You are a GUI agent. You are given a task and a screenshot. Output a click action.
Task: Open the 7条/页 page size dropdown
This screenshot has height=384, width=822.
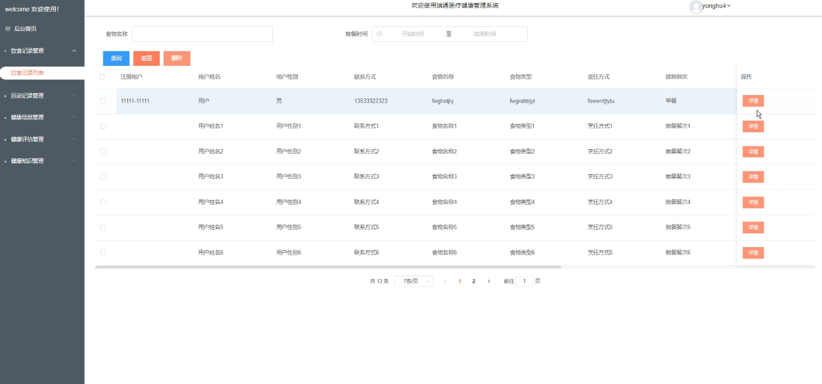click(414, 281)
